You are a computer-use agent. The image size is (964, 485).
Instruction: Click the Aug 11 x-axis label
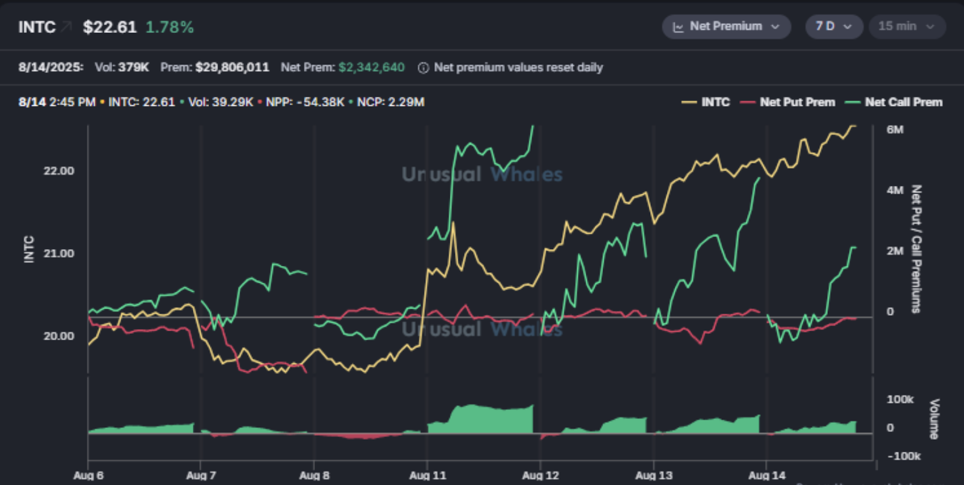(428, 475)
